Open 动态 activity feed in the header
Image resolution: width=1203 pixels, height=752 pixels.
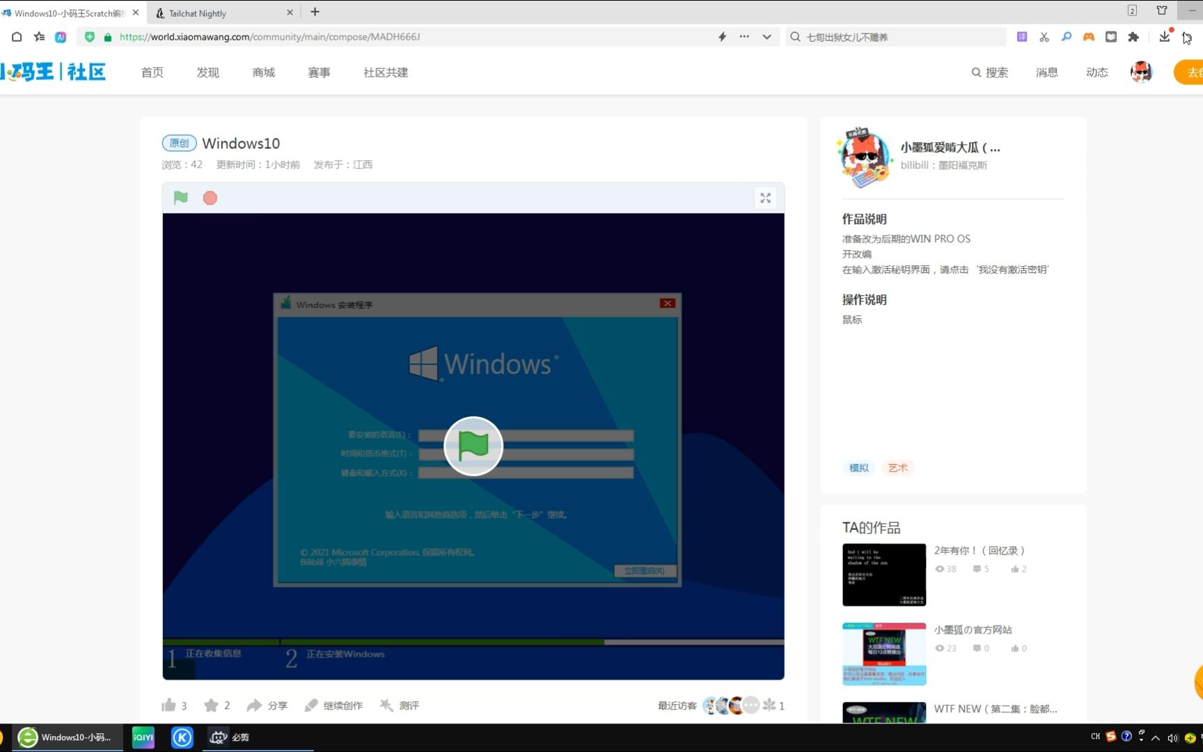pyautogui.click(x=1096, y=72)
